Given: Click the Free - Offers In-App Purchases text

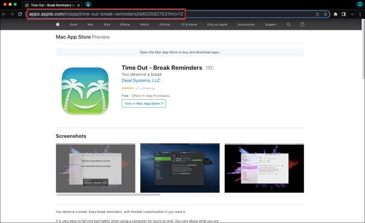Looking at the screenshot, I should (x=145, y=96).
